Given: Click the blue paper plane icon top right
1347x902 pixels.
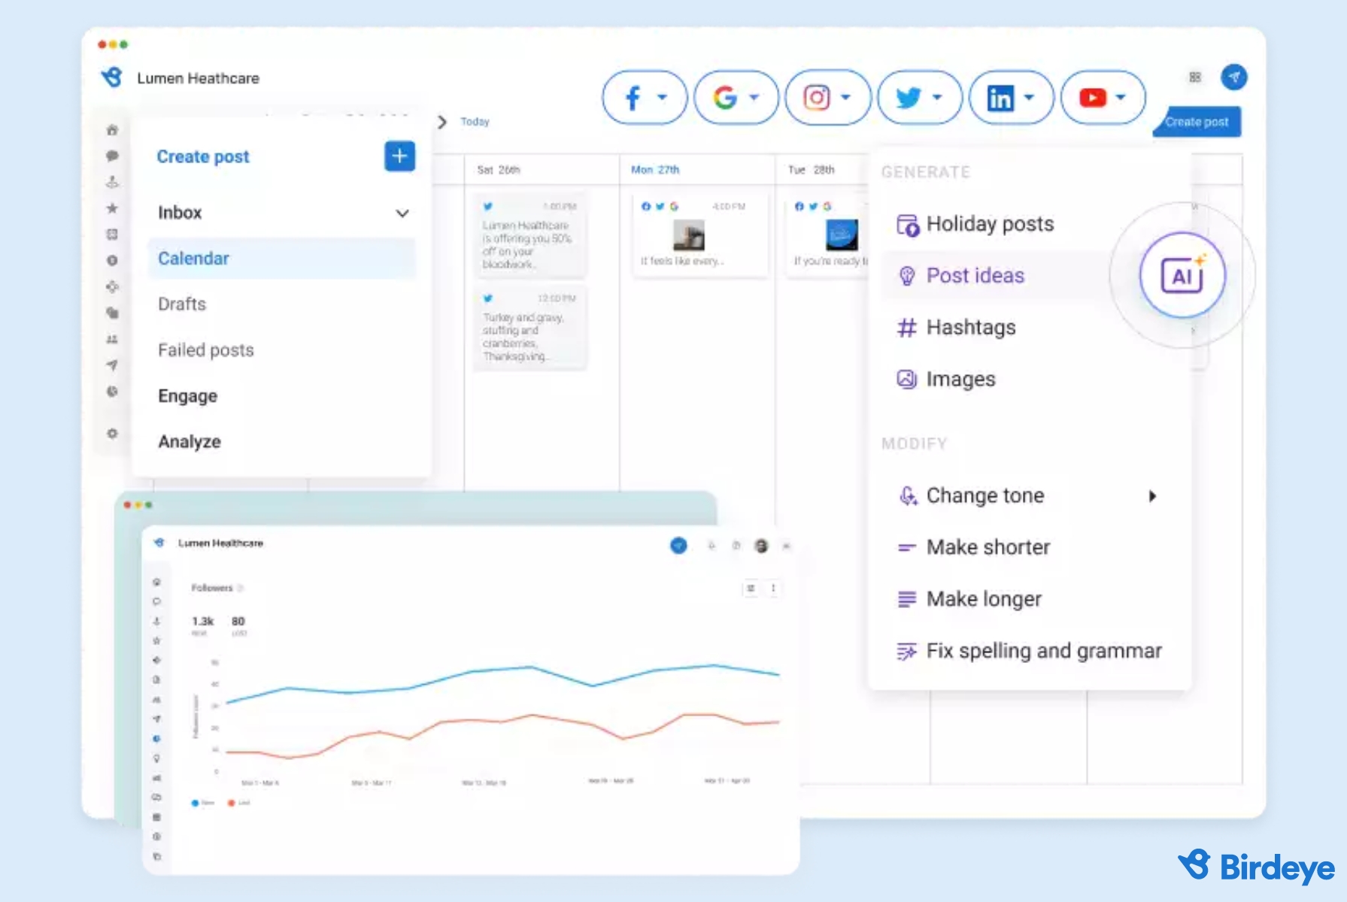Looking at the screenshot, I should [1233, 77].
